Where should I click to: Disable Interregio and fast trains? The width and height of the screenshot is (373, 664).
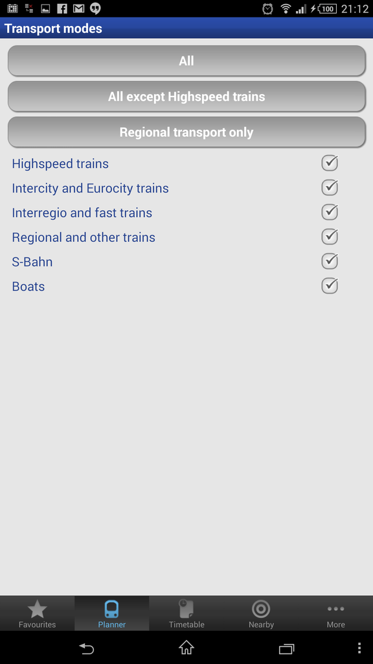coord(330,212)
